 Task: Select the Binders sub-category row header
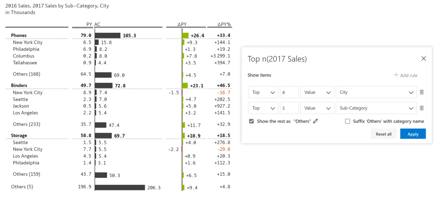pyautogui.click(x=19, y=85)
